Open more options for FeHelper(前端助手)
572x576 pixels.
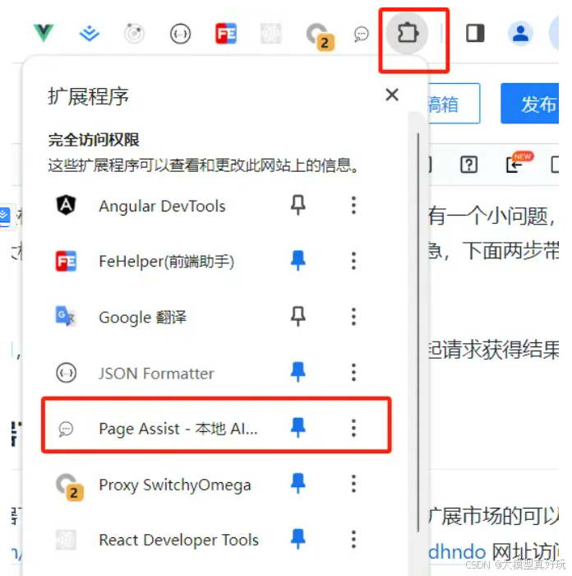tap(353, 261)
